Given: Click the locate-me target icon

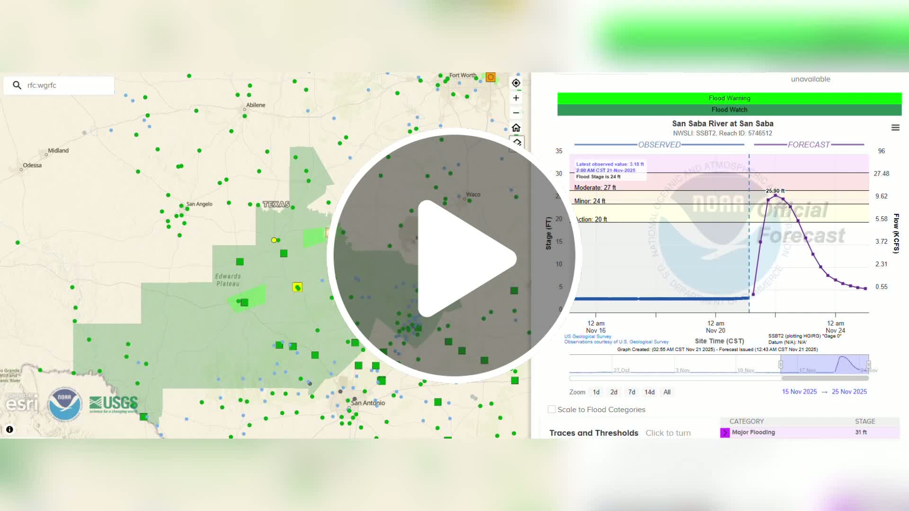Looking at the screenshot, I should (x=516, y=83).
